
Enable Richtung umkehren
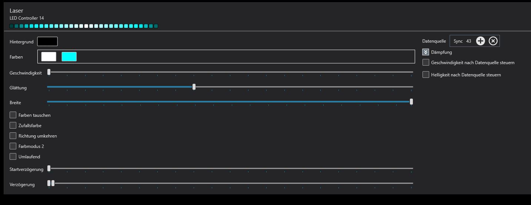13,136
